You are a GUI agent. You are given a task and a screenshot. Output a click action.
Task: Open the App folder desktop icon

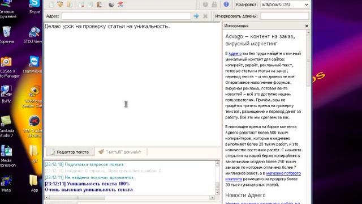(34, 183)
